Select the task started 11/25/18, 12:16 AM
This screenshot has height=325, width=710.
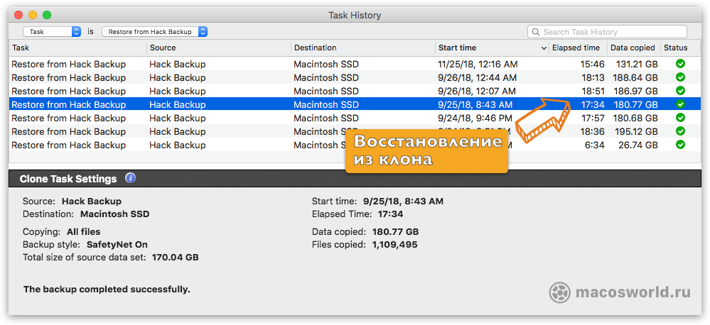355,64
